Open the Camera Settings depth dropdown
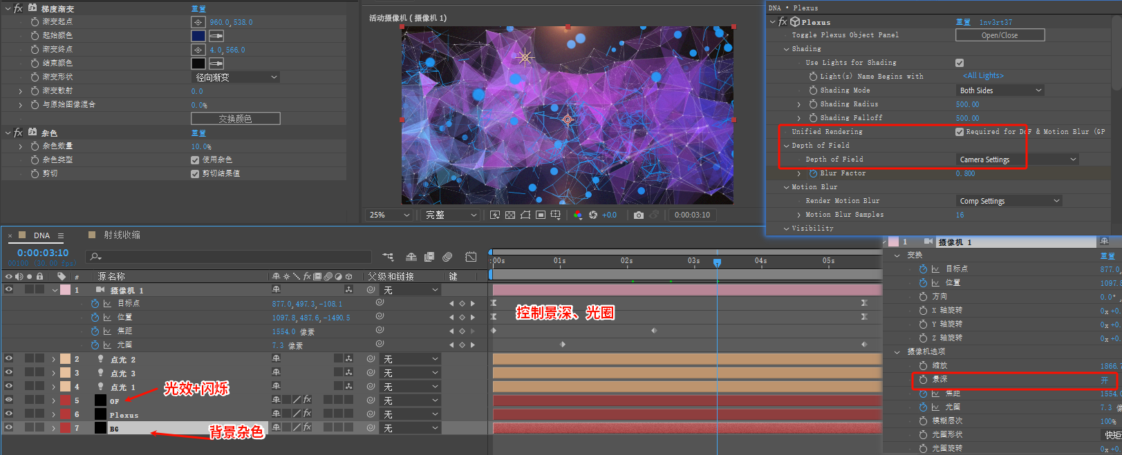The width and height of the screenshot is (1122, 455). click(1017, 159)
